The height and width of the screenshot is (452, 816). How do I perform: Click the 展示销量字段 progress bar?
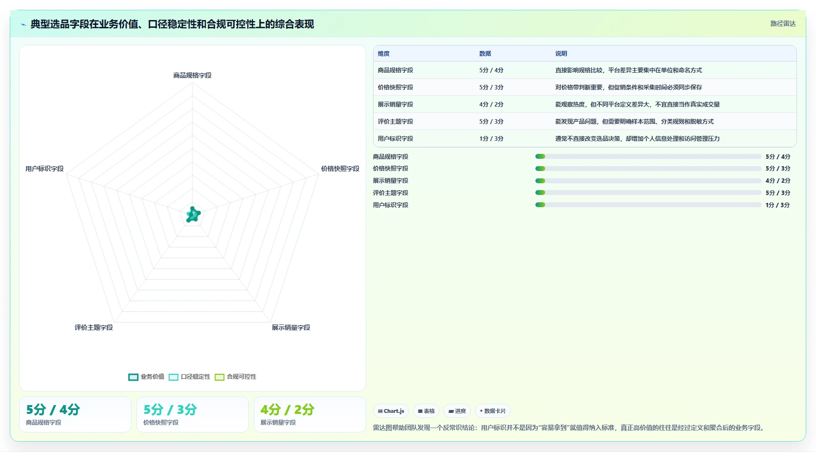[x=648, y=181]
